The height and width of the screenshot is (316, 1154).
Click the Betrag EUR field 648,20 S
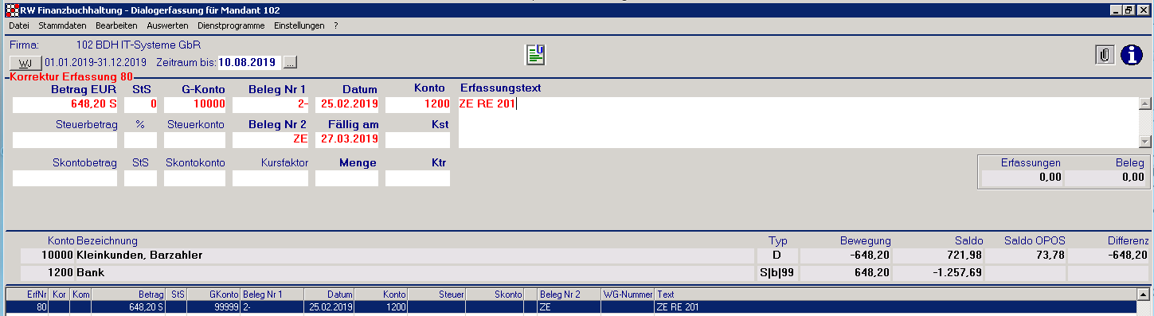pos(65,104)
